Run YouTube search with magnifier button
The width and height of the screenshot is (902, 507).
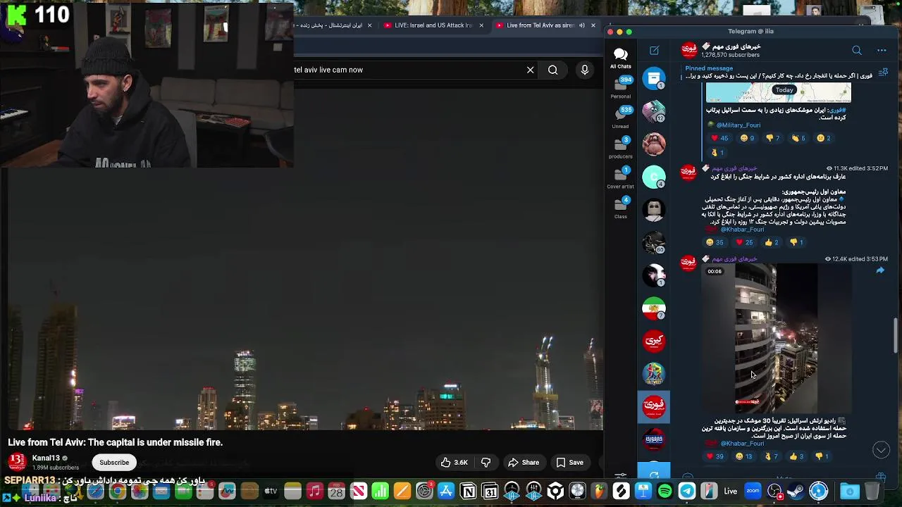553,70
